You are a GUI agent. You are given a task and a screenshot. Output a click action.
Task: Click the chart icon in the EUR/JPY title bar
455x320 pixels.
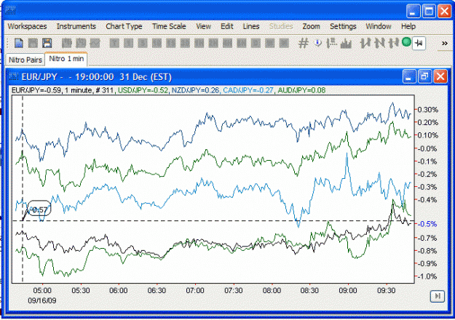pos(14,76)
